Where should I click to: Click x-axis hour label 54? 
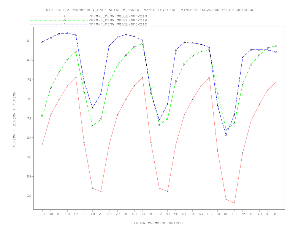pos(193,214)
